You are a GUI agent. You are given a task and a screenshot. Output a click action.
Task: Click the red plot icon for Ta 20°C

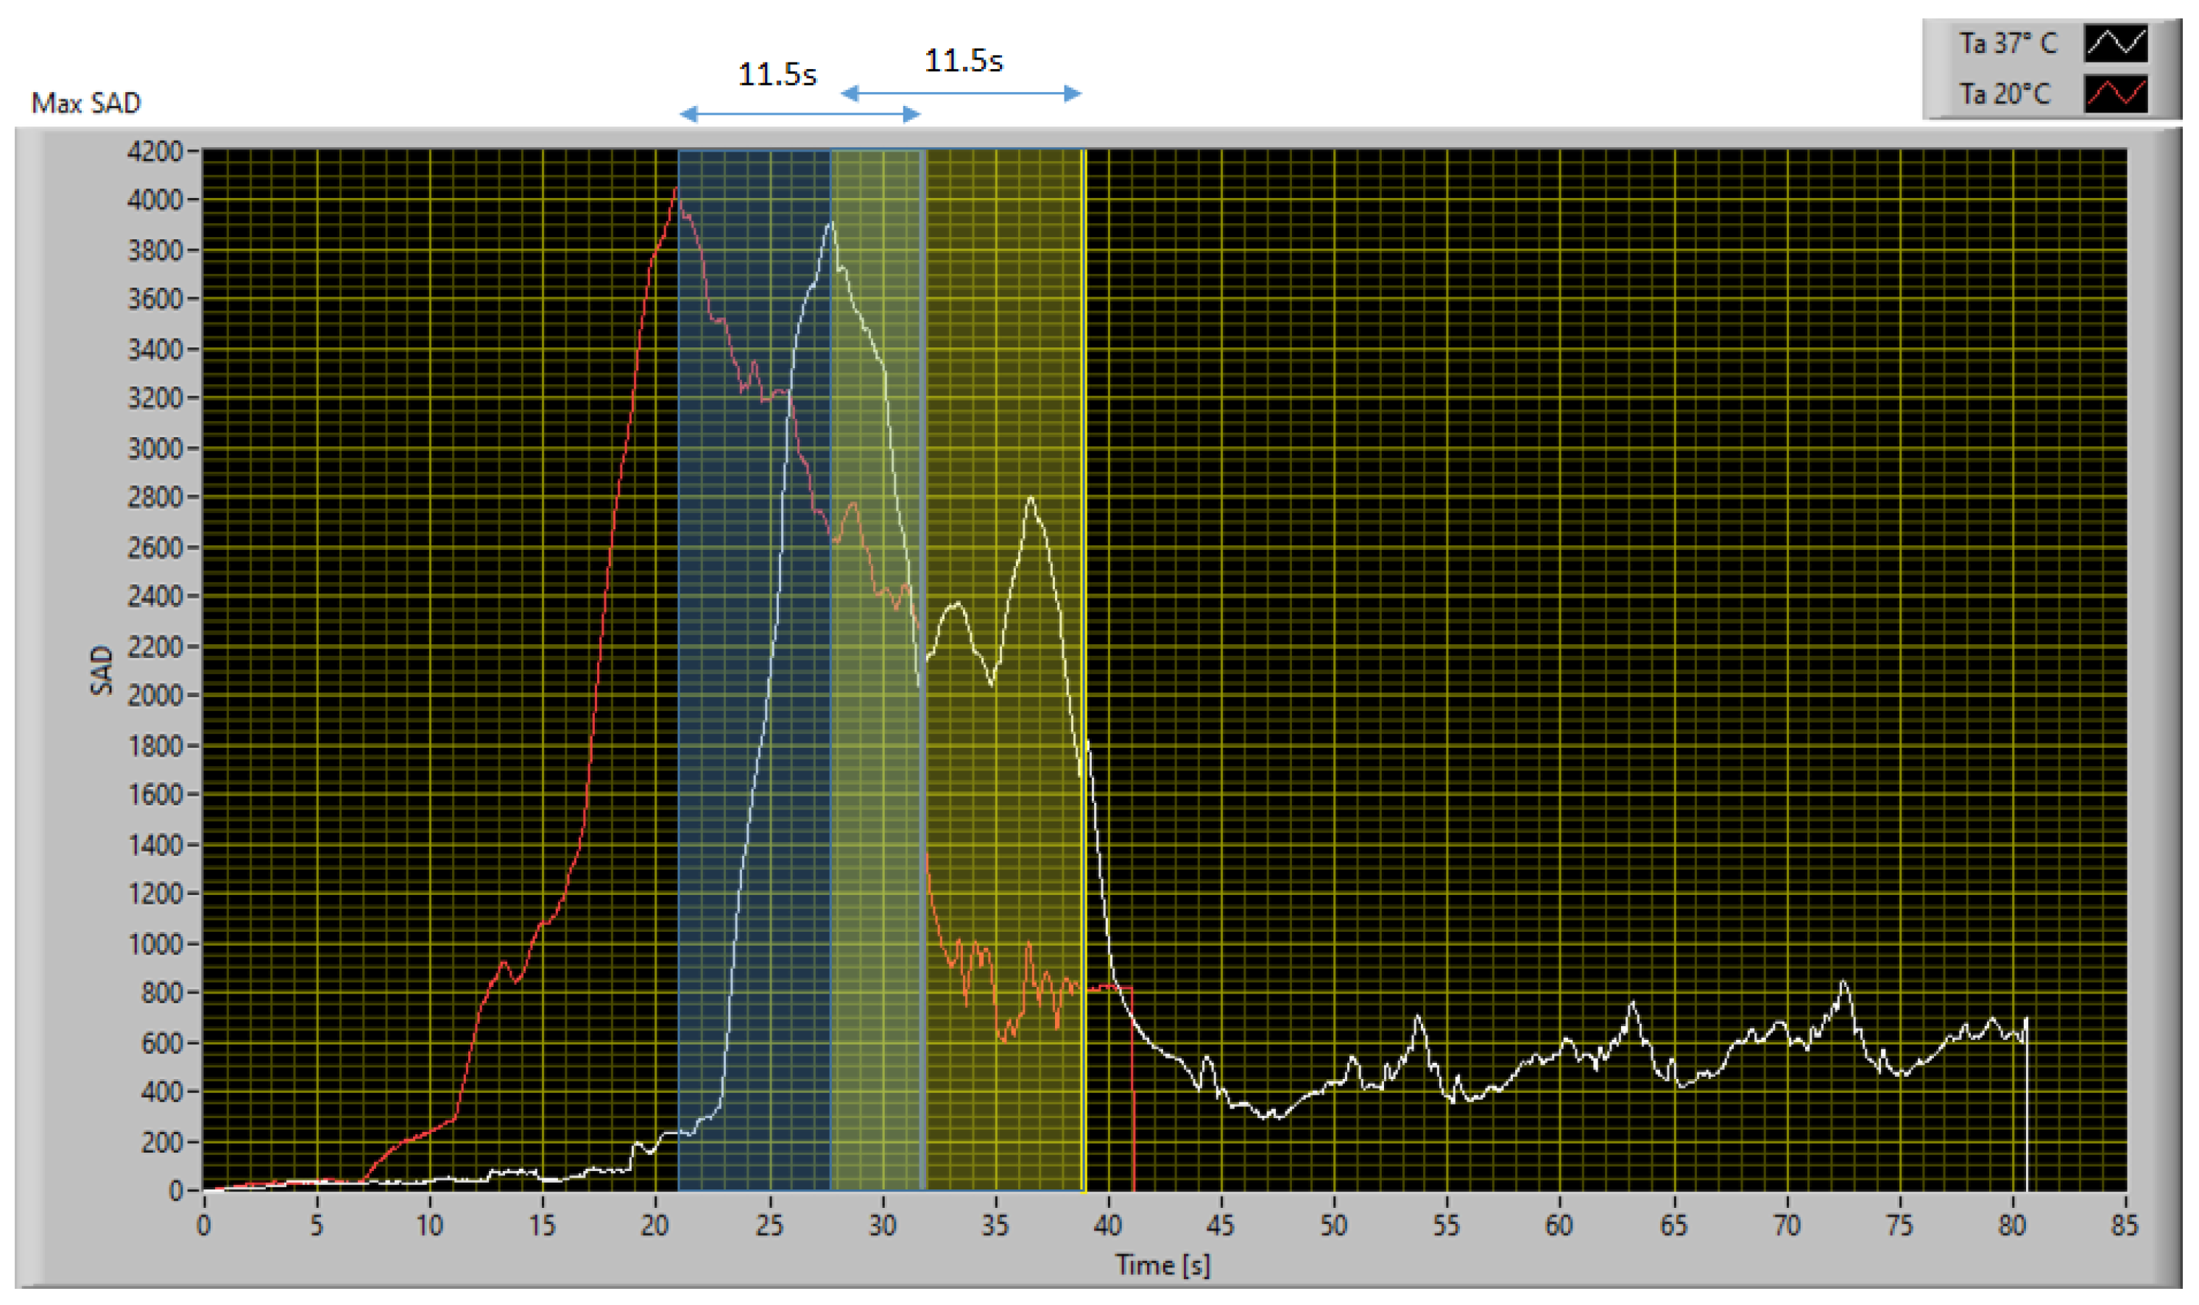point(2115,94)
